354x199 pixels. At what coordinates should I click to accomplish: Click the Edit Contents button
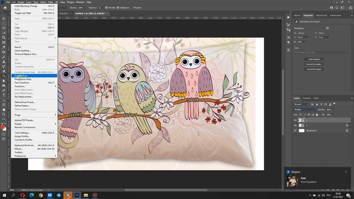pyautogui.click(x=314, y=59)
